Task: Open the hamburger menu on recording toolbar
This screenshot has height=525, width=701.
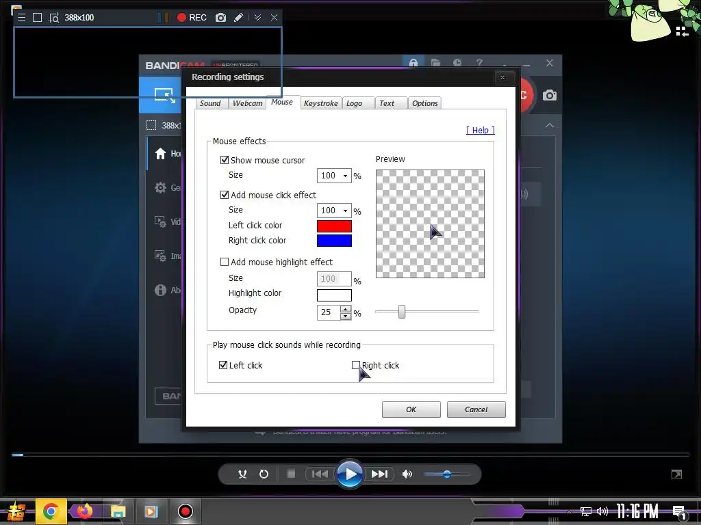Action: click(x=21, y=17)
